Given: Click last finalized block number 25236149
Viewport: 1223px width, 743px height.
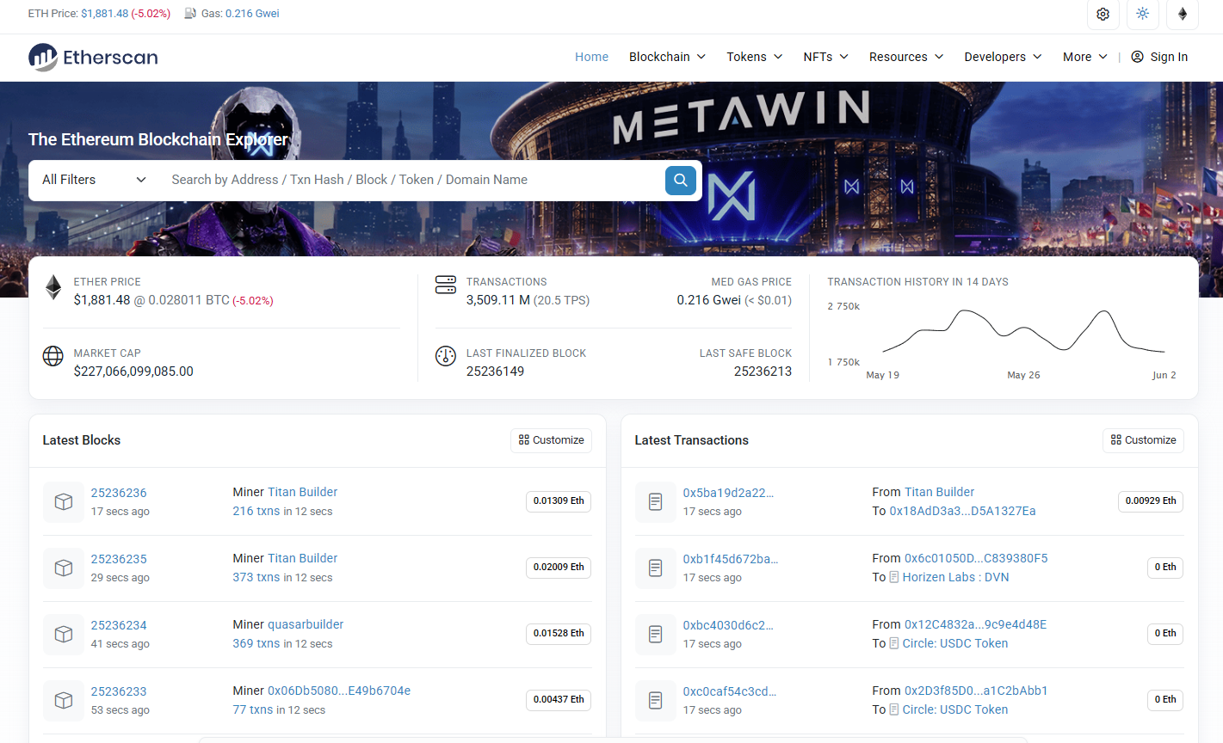Looking at the screenshot, I should click(495, 371).
